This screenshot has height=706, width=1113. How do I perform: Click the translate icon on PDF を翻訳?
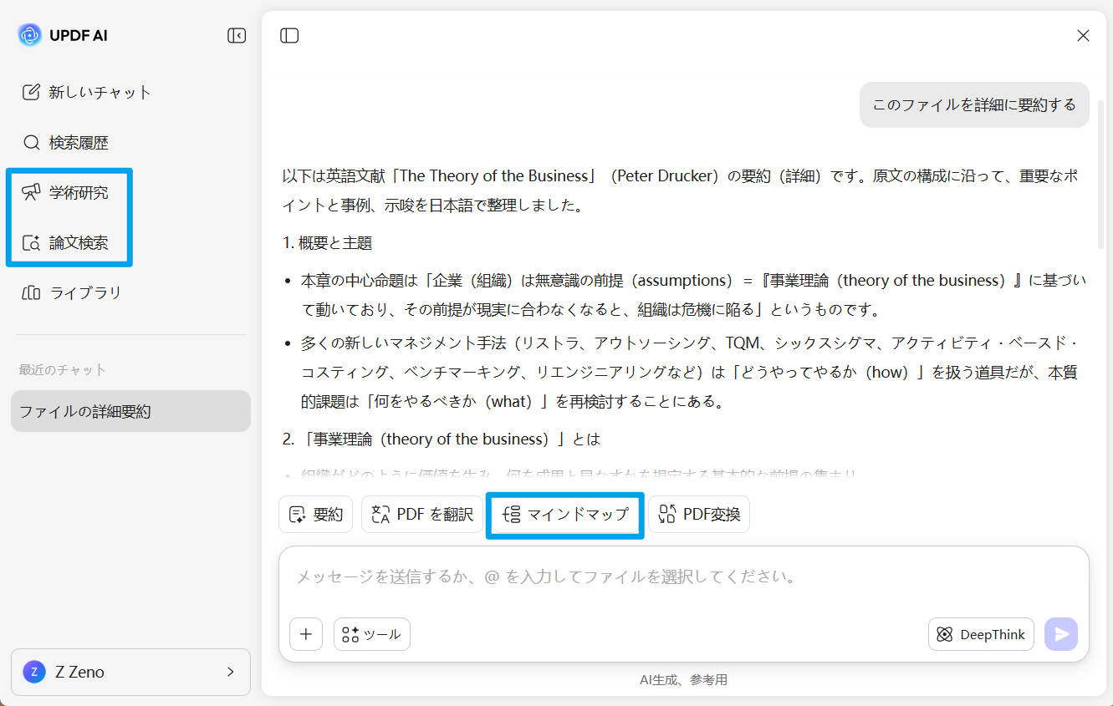click(380, 515)
